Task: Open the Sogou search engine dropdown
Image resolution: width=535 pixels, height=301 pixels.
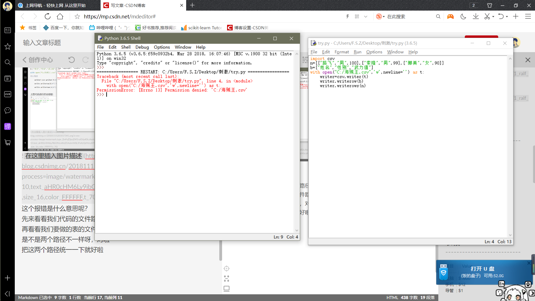Action: point(383,16)
